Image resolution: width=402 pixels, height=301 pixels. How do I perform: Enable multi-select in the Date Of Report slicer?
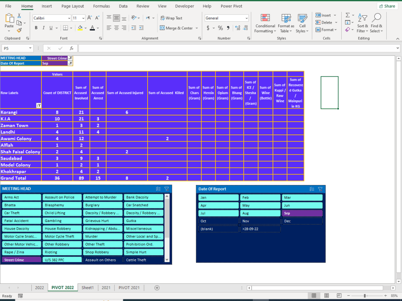pos(312,189)
